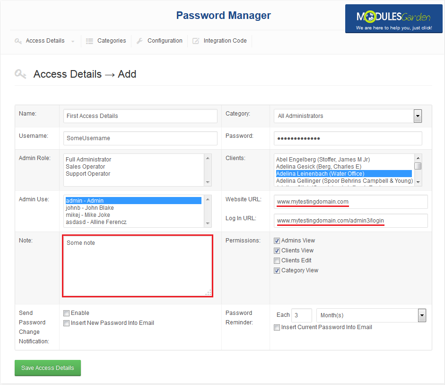Go to the Integration Code menu
The width and height of the screenshot is (445, 385).
225,41
